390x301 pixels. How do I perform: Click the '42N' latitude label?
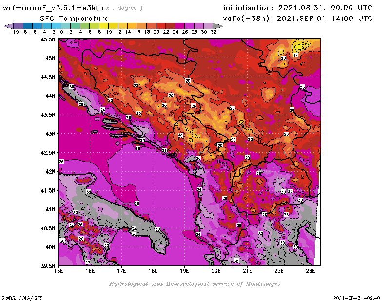click(x=50, y=172)
